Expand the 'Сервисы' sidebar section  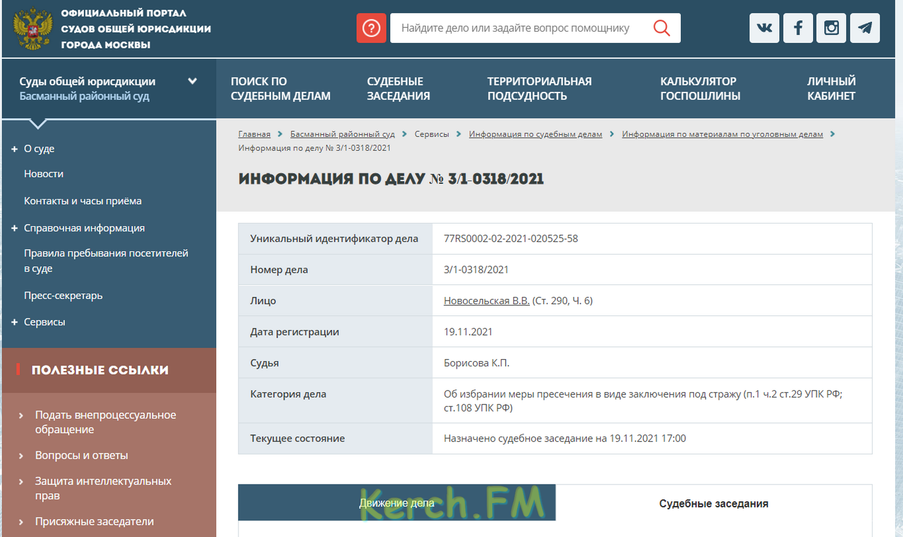[x=14, y=322]
